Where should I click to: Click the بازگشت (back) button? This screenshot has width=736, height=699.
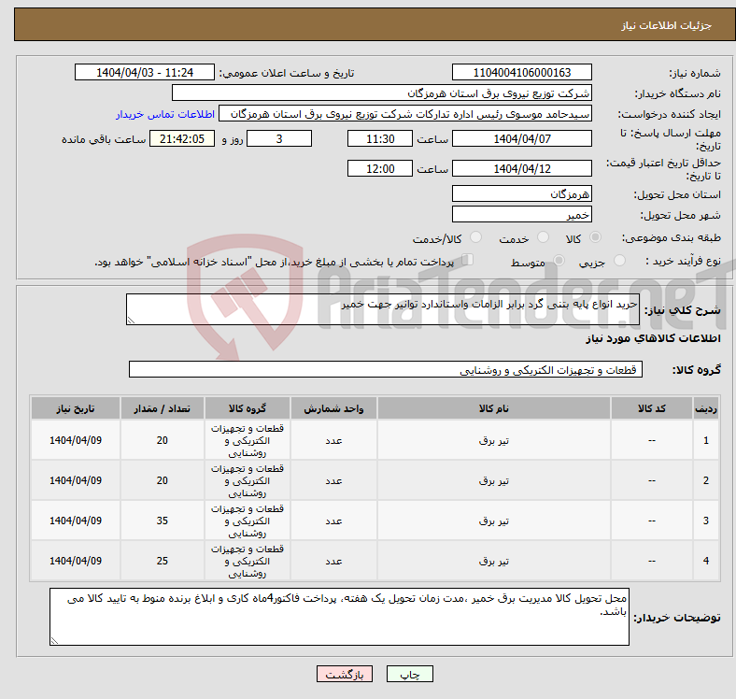345,674
